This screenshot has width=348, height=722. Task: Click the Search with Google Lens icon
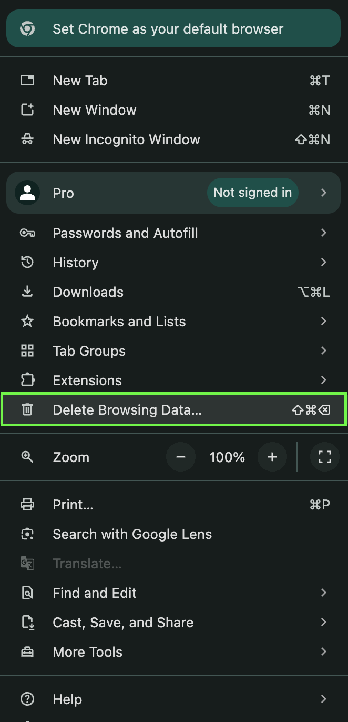tap(27, 534)
